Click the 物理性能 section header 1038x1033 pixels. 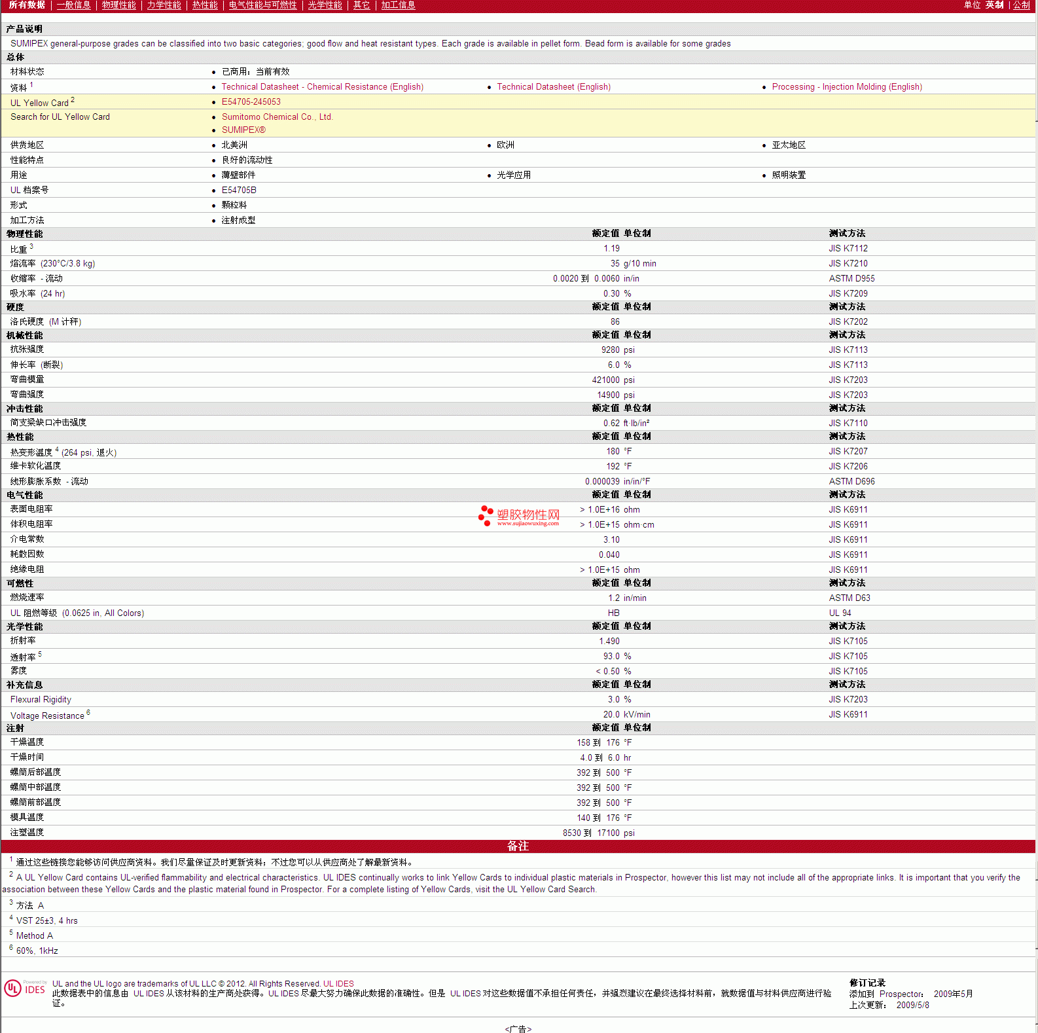point(25,234)
